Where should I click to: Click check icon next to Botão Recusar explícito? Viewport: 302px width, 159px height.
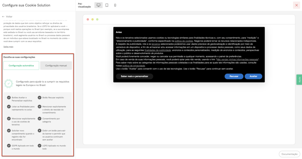[40, 98]
